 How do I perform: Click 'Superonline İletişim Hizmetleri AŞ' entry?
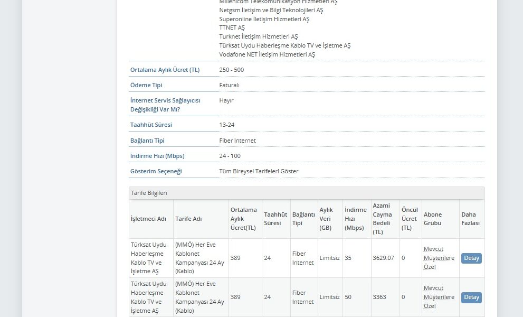point(264,19)
